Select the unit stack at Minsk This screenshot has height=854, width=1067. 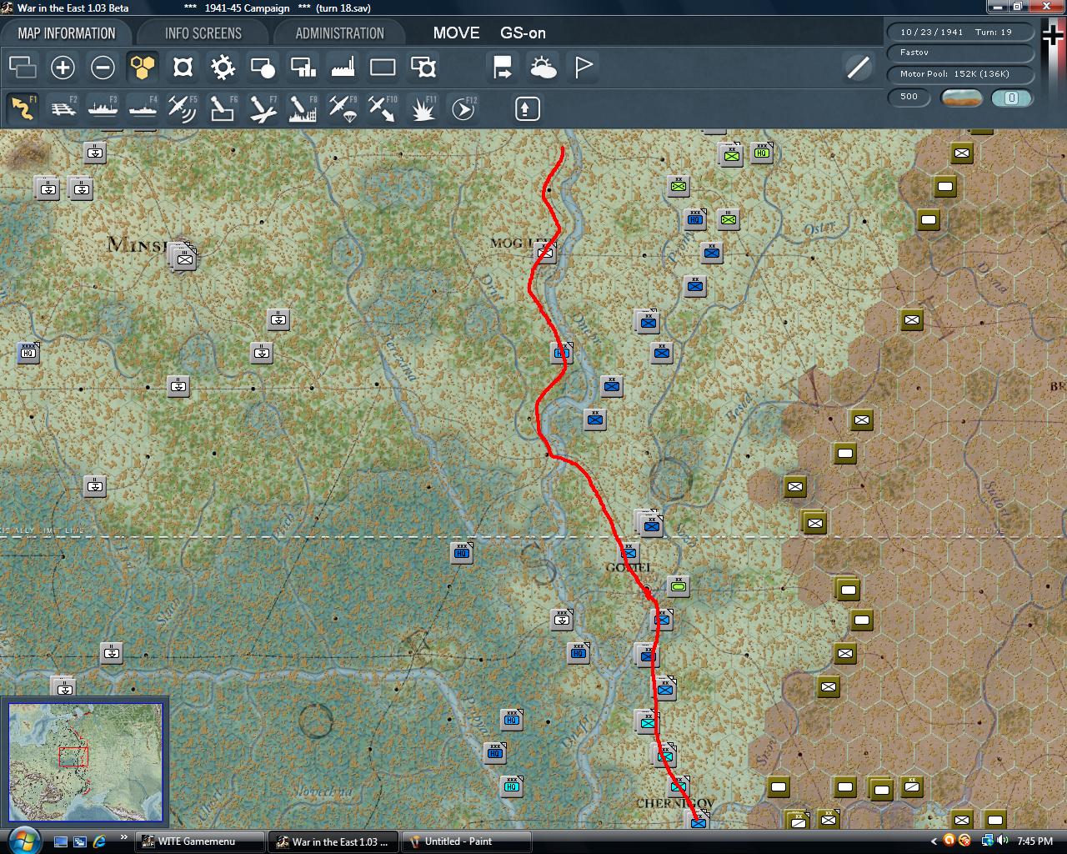(x=183, y=258)
